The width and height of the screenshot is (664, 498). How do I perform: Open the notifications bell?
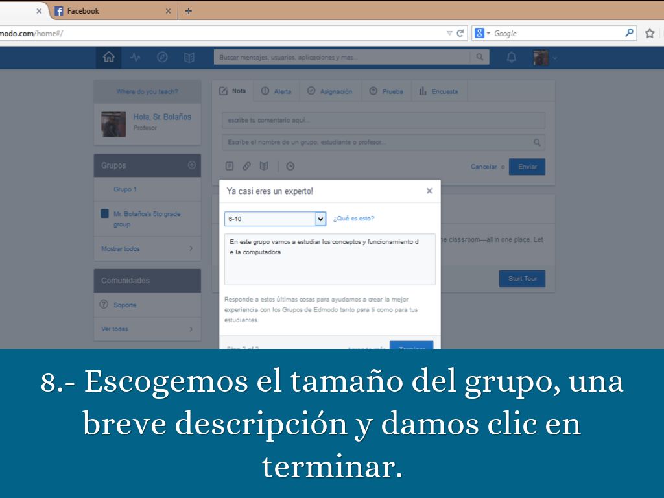(x=512, y=58)
